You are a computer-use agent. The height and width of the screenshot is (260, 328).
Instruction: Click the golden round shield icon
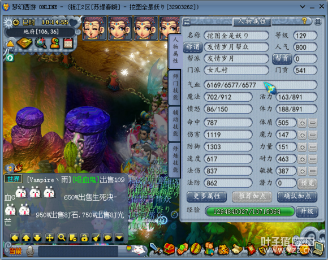coord(196,249)
